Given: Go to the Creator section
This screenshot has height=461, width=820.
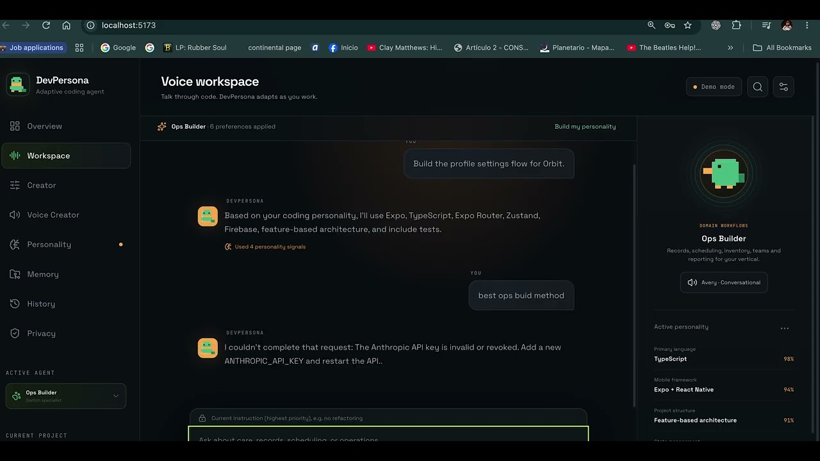Looking at the screenshot, I should coord(66,185).
